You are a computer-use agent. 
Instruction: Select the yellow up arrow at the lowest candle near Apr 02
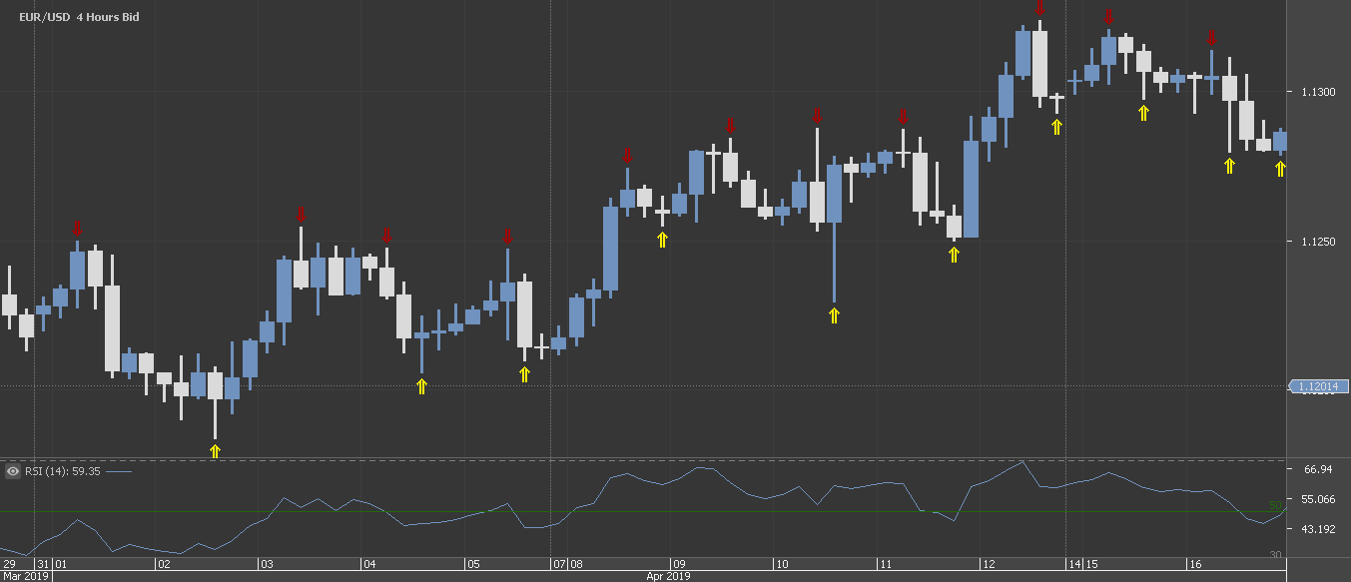click(x=215, y=451)
